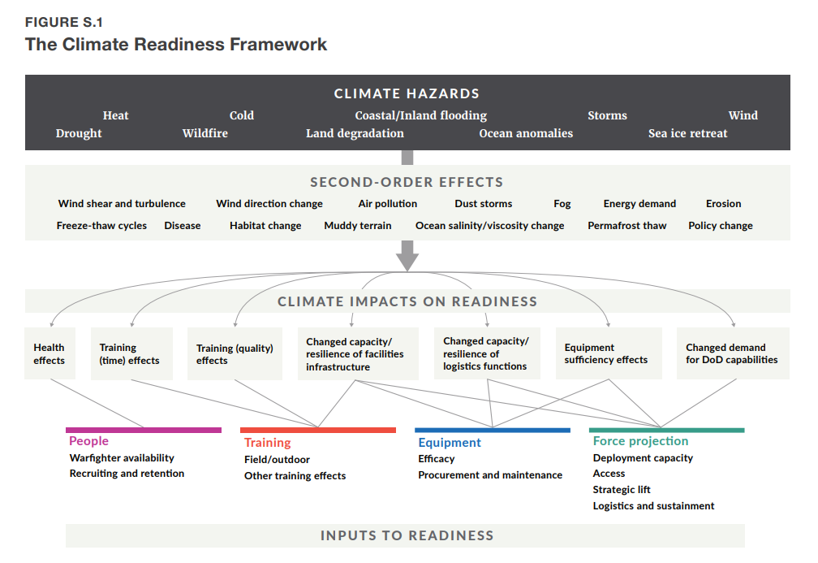Click the 'Cold' hazard text
818x563 pixels.
(x=242, y=115)
